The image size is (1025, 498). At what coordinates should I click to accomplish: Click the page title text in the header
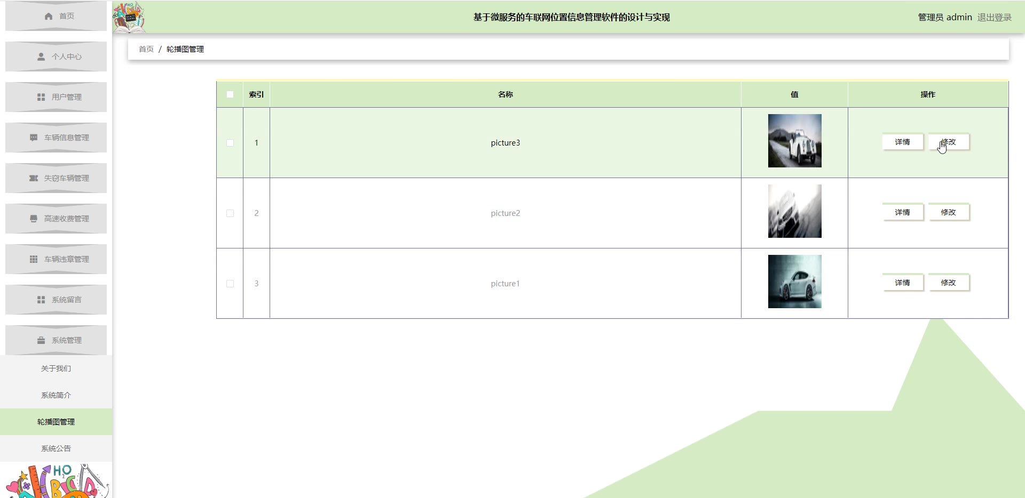coord(571,17)
